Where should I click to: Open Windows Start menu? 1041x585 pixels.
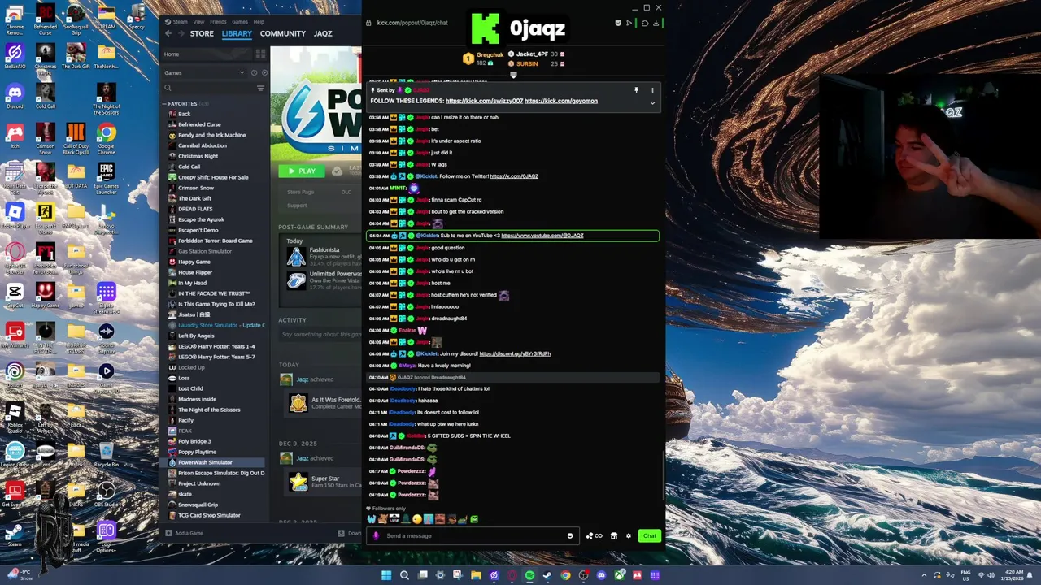tap(386, 575)
